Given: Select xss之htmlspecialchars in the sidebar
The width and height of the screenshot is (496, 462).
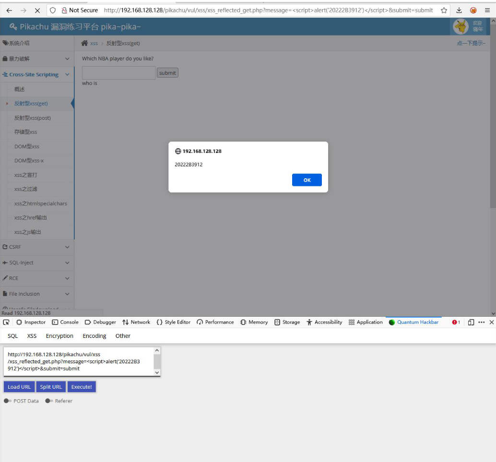Looking at the screenshot, I should [x=40, y=204].
